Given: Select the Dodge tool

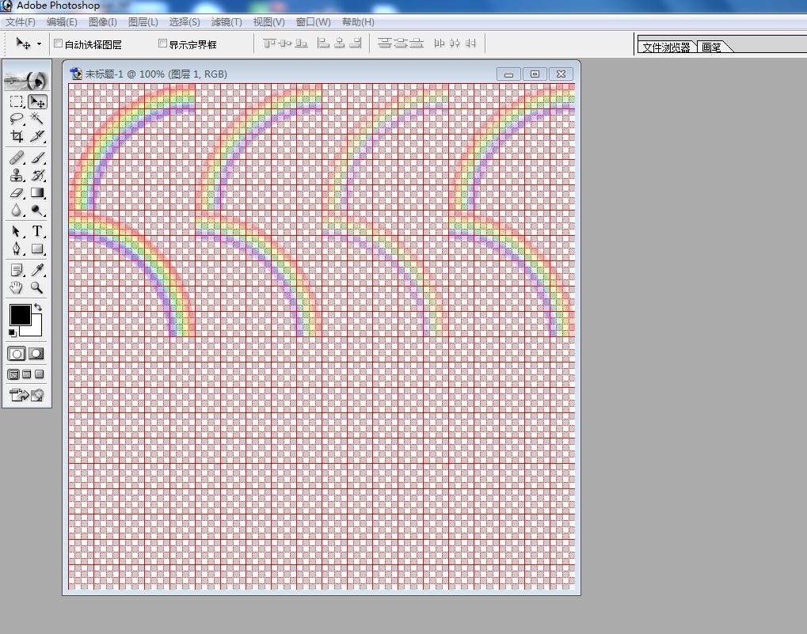Looking at the screenshot, I should pos(37,211).
